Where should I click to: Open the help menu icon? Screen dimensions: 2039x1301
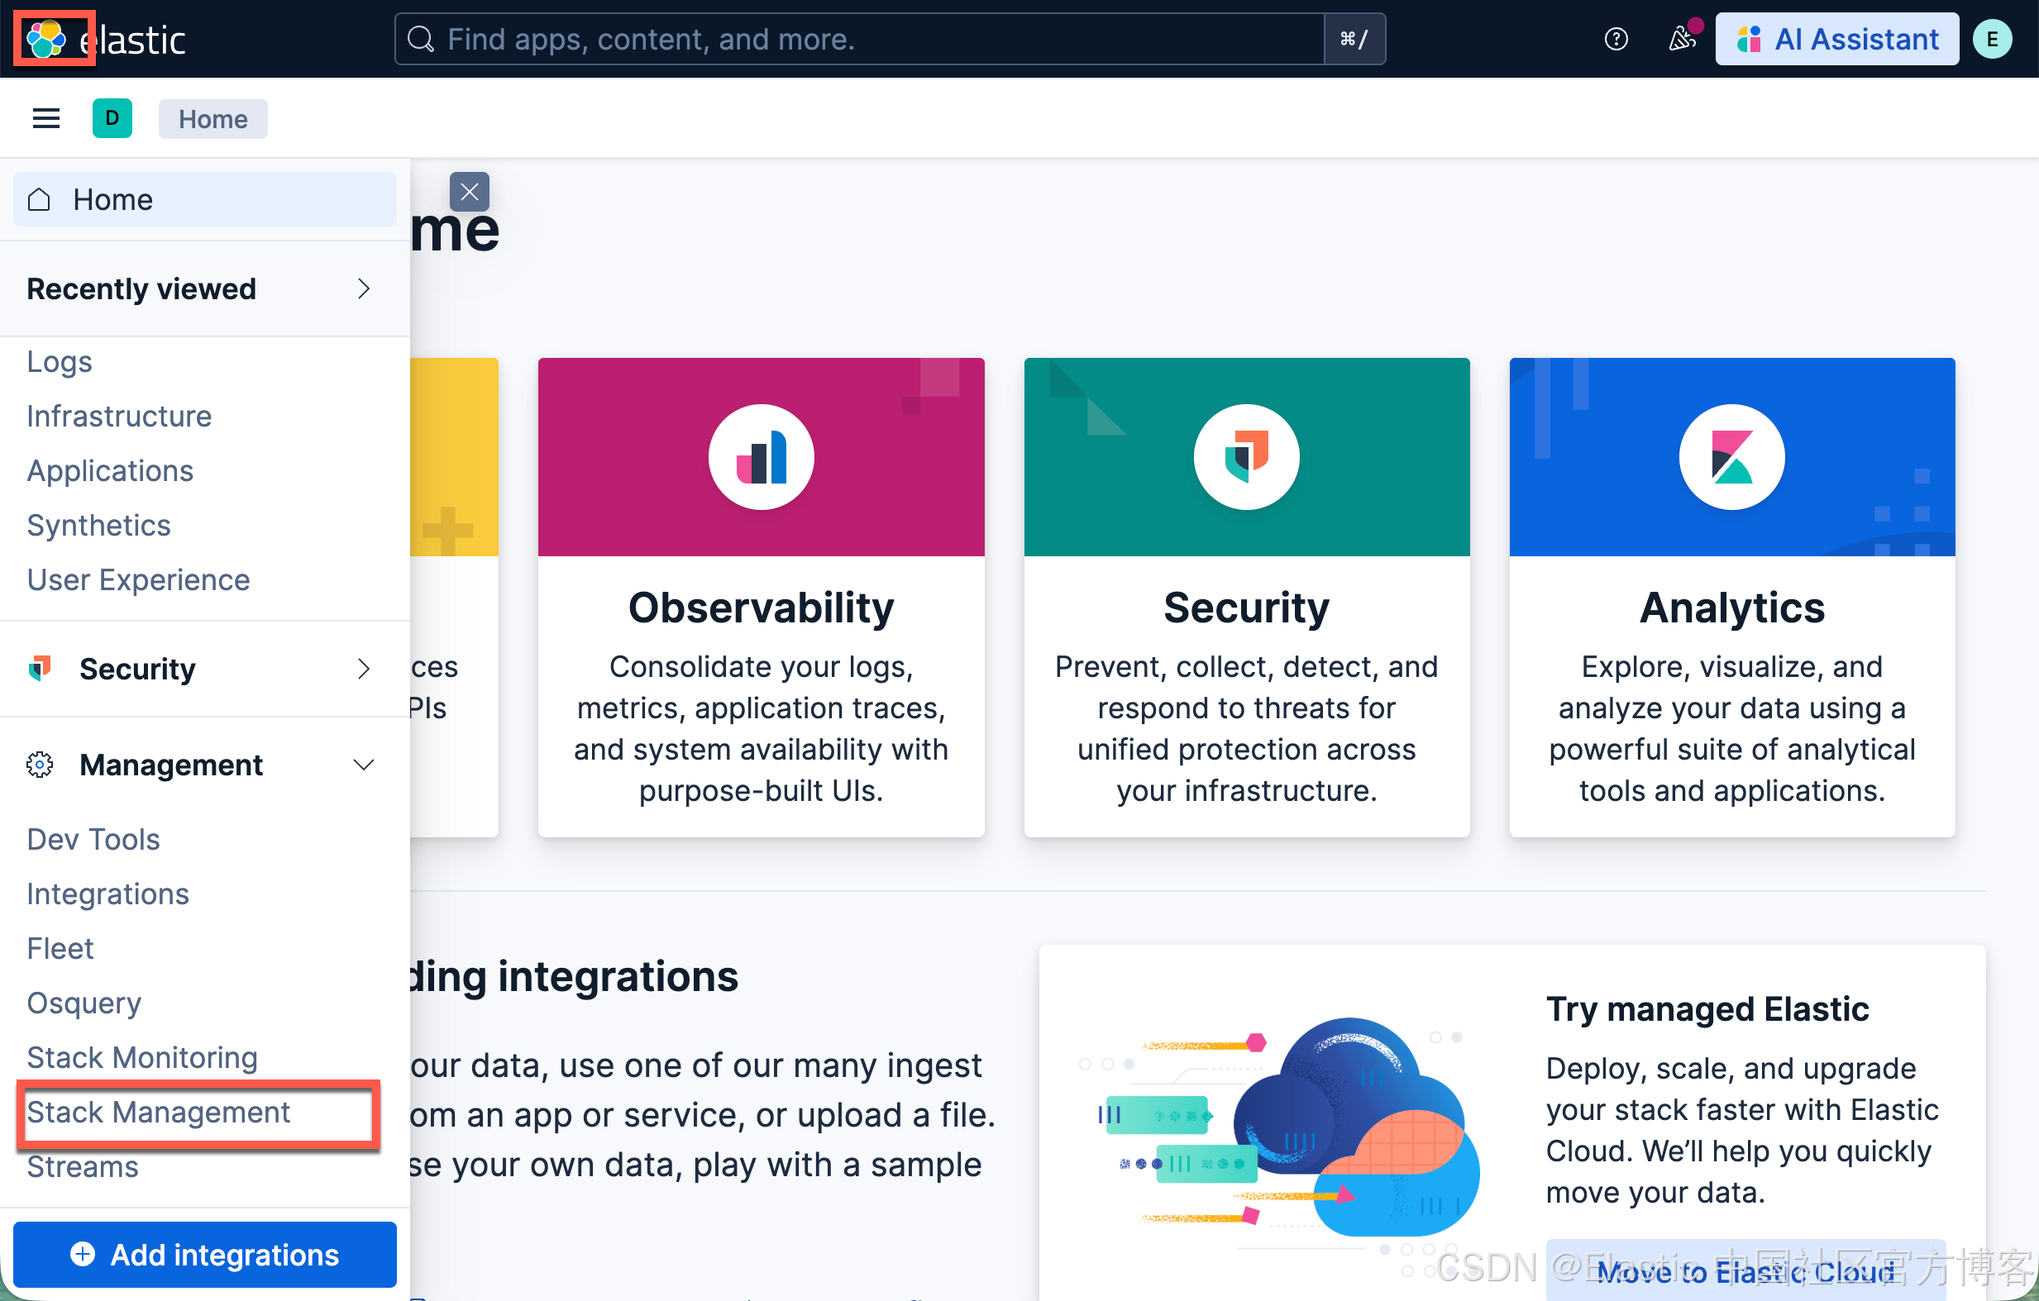1616,39
